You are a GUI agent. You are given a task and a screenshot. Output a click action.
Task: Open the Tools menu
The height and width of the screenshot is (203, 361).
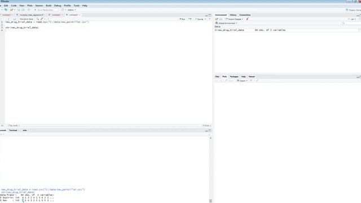(x=77, y=6)
